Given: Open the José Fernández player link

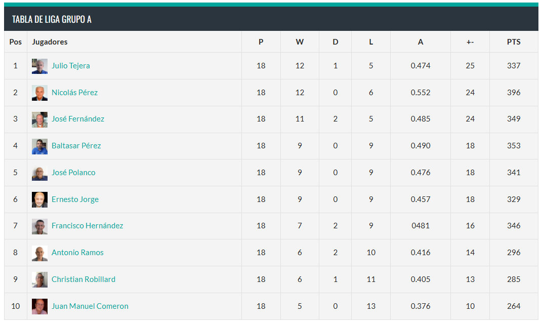Looking at the screenshot, I should click(x=77, y=119).
